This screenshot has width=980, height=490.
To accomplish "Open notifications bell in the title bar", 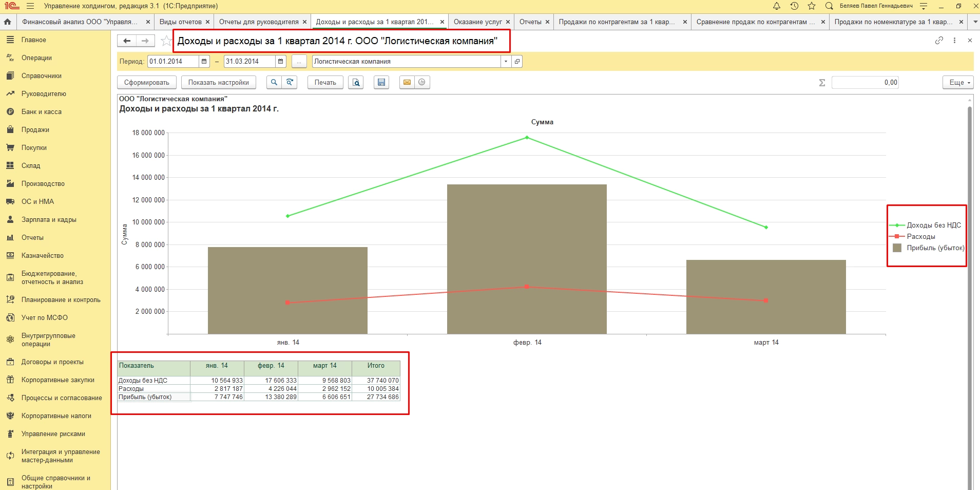I will tap(777, 6).
